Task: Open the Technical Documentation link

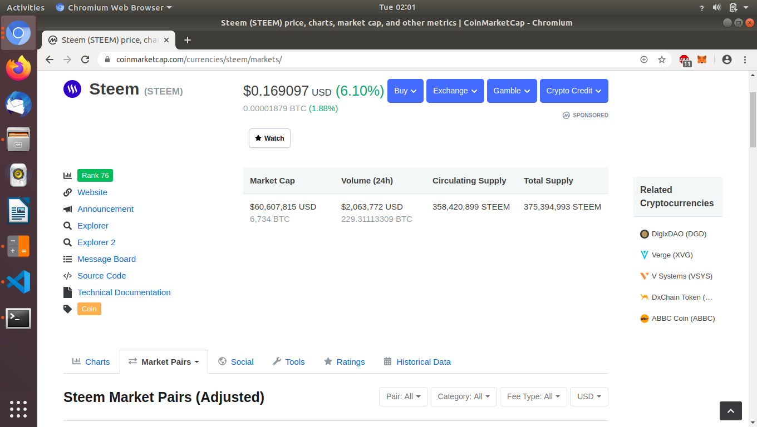Action: [124, 292]
